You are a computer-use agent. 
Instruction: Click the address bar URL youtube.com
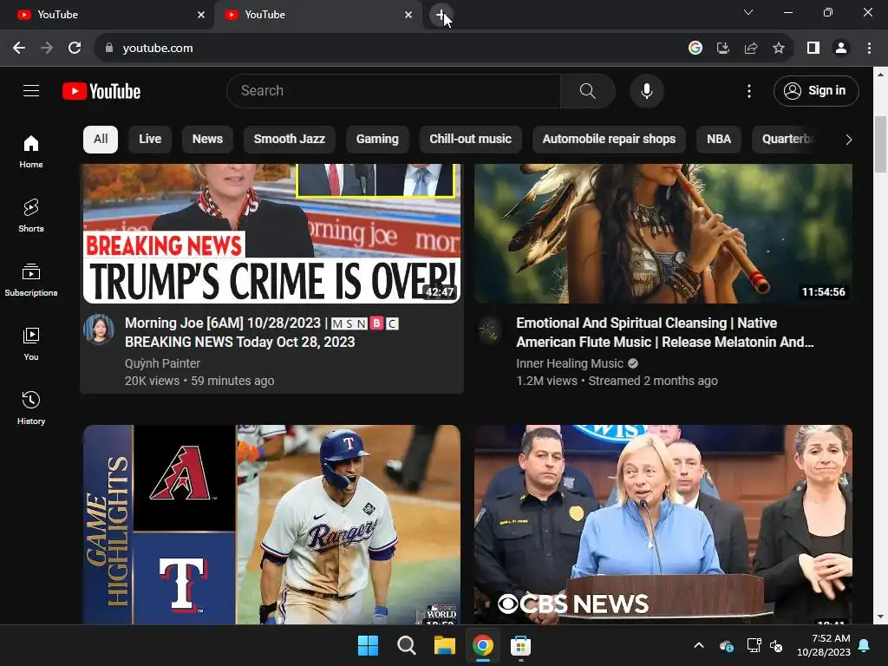point(158,49)
